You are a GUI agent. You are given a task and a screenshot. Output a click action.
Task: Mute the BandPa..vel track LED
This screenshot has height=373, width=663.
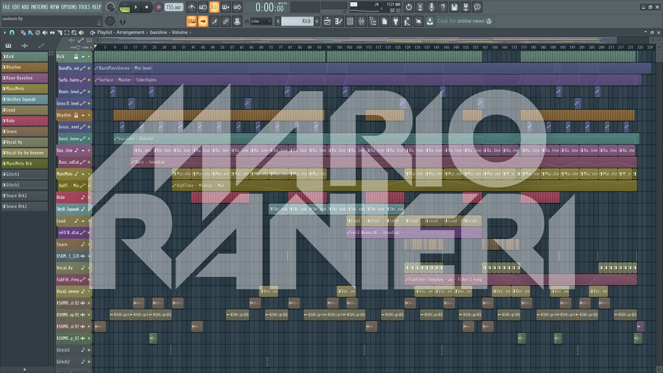coord(89,68)
